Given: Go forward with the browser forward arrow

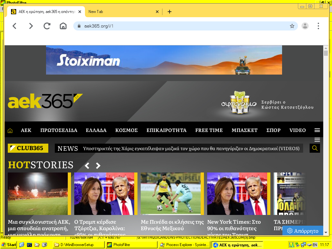Looking at the screenshot, I should tap(31, 26).
